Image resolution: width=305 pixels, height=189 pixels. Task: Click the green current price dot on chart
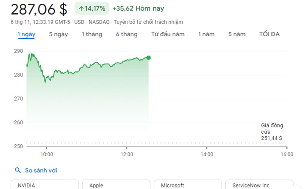tap(148, 58)
